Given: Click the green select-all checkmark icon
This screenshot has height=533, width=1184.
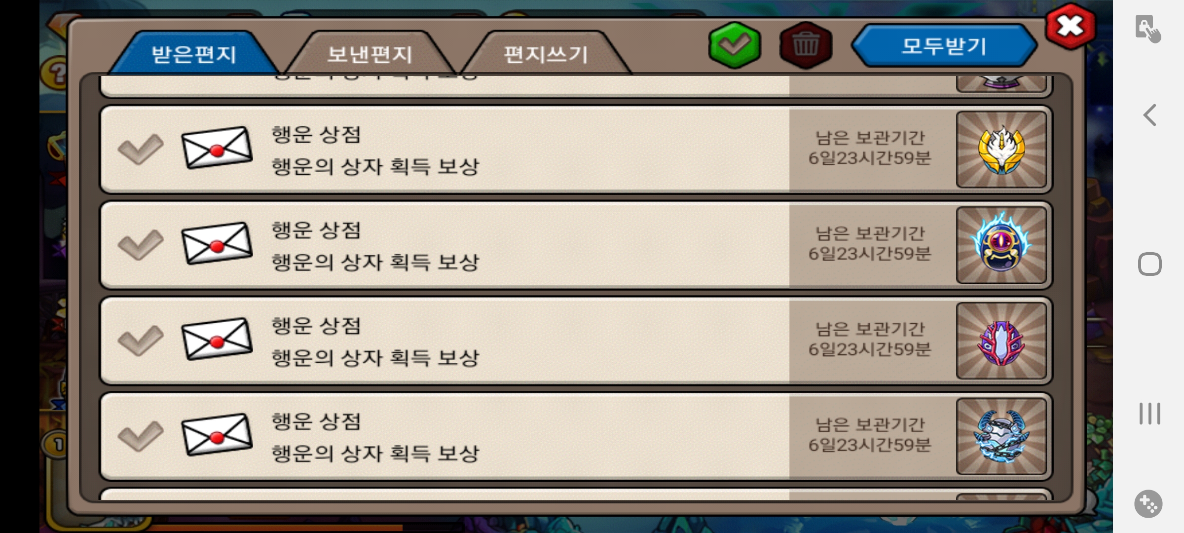Looking at the screenshot, I should tap(735, 45).
